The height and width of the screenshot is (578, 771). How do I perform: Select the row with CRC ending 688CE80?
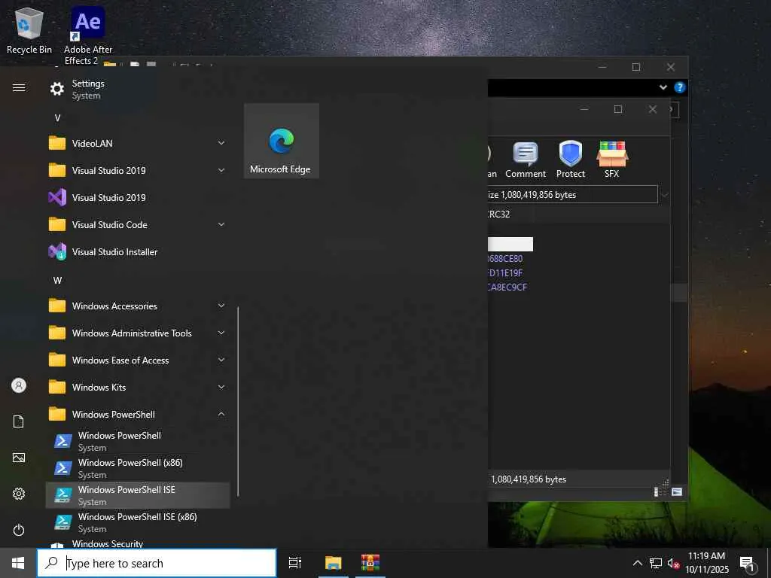coord(505,259)
